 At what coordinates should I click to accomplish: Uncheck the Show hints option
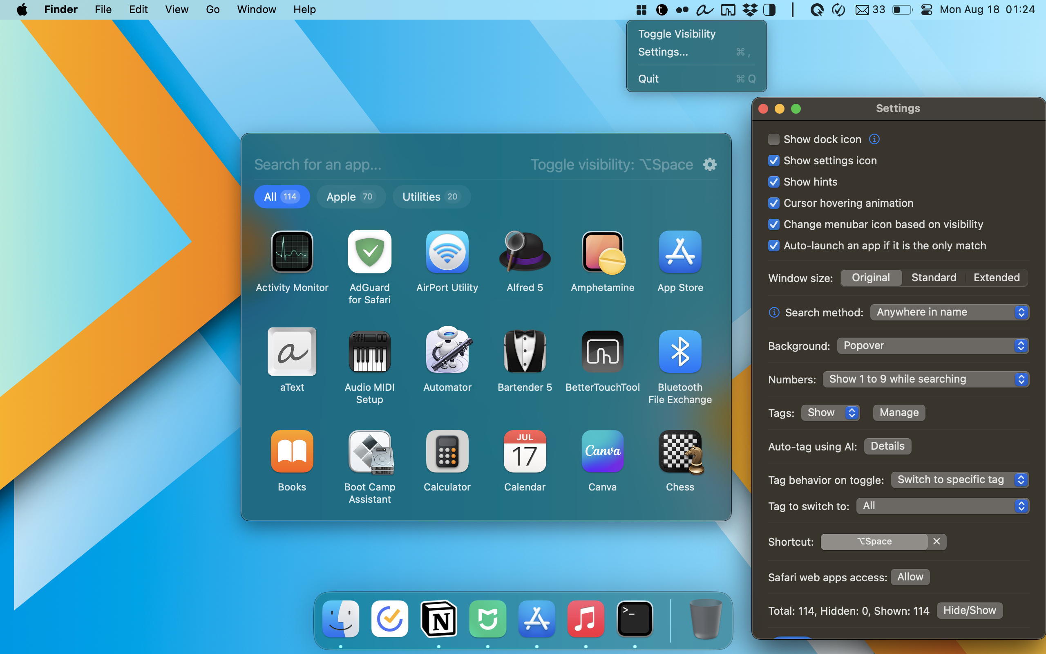pyautogui.click(x=774, y=181)
